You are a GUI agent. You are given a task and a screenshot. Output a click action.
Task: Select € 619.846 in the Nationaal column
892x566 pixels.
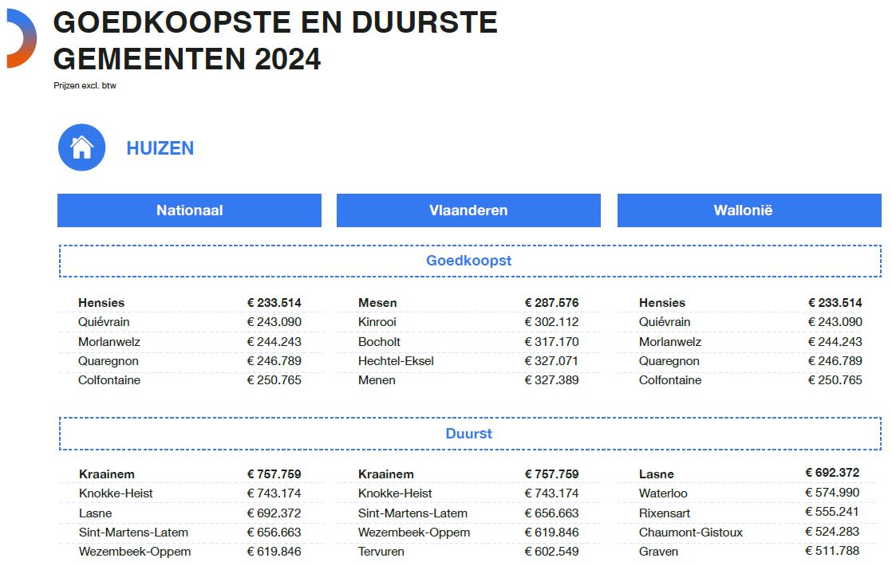pos(274,552)
